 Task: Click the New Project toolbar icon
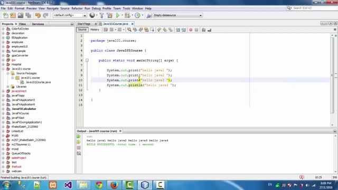coord(13,15)
